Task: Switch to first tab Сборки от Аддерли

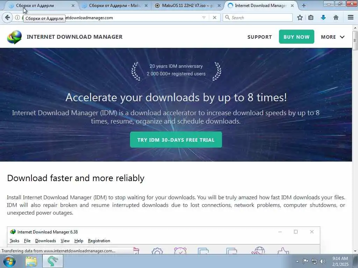Action: pos(41,6)
